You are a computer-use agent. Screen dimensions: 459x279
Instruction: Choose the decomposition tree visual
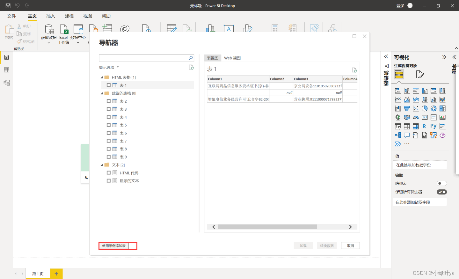398,136
